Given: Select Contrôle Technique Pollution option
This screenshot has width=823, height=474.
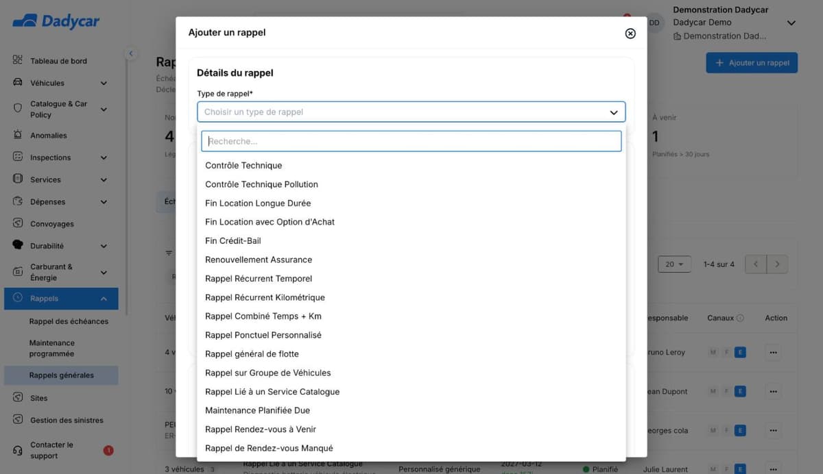Looking at the screenshot, I should click(x=261, y=184).
